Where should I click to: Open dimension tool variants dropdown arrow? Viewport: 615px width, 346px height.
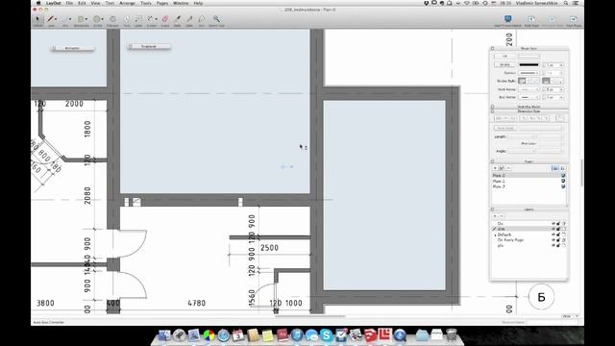coord(156,19)
